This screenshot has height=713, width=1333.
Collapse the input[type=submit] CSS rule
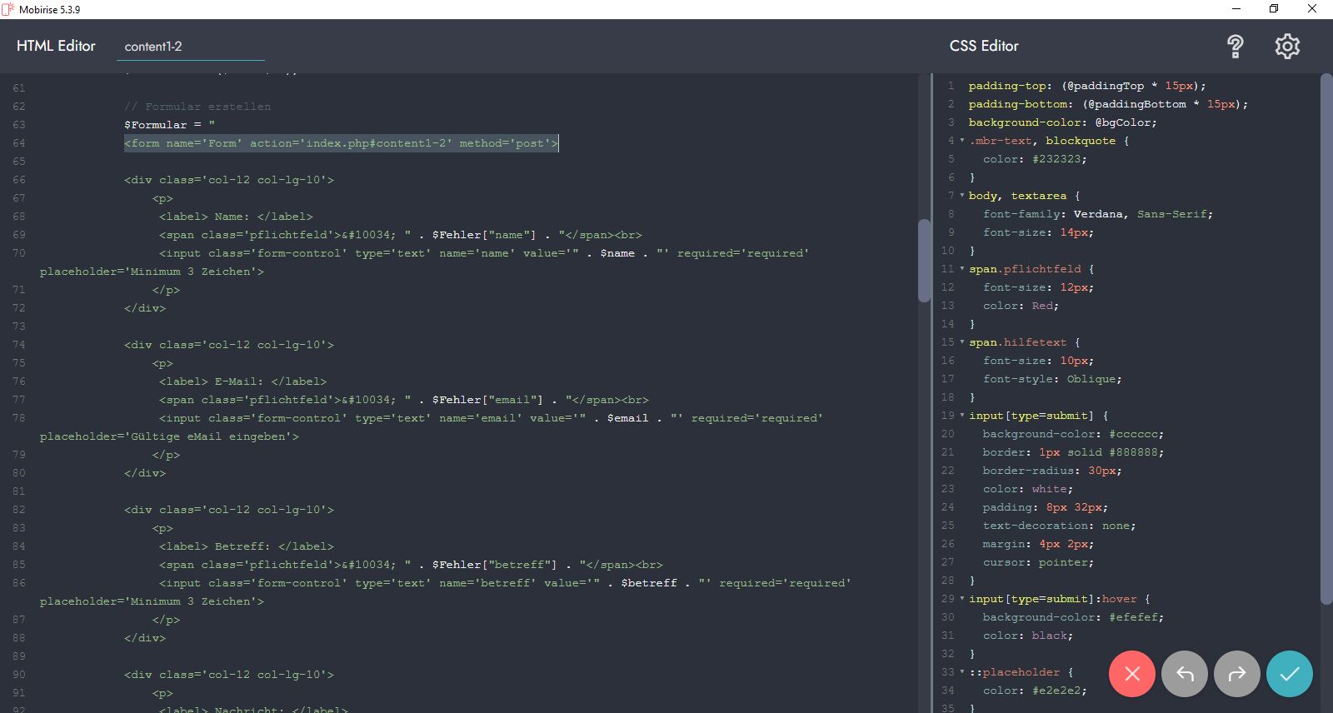tap(962, 416)
